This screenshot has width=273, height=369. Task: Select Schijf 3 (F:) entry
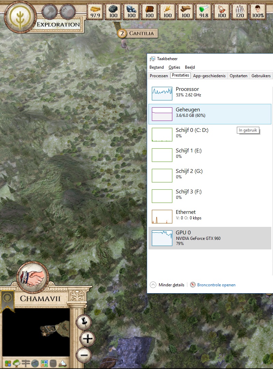click(x=210, y=196)
